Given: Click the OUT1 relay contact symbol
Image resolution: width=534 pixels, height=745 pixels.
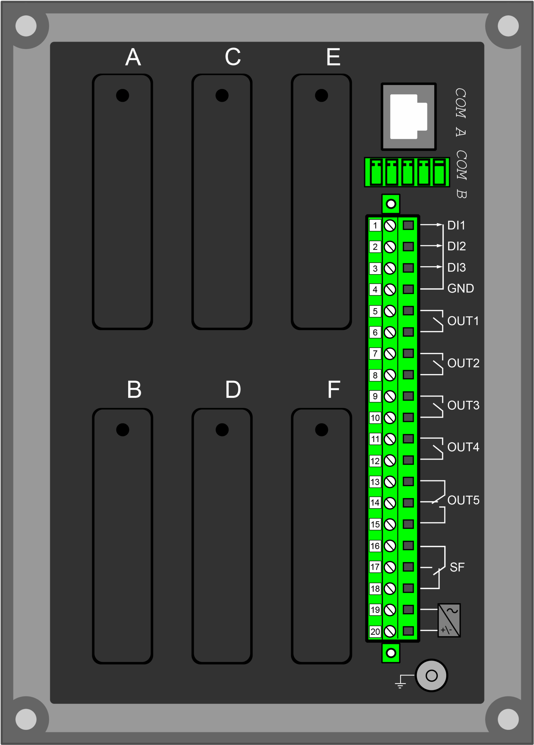Looking at the screenshot, I should (x=432, y=321).
